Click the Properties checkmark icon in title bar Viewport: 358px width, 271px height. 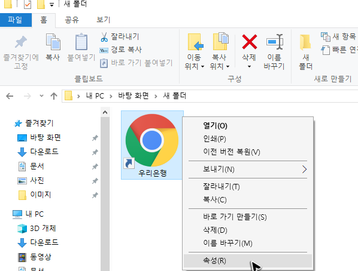28,5
